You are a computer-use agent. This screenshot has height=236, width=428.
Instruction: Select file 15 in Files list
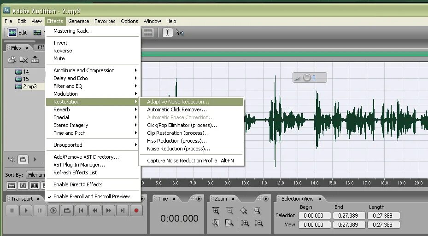tap(26, 79)
